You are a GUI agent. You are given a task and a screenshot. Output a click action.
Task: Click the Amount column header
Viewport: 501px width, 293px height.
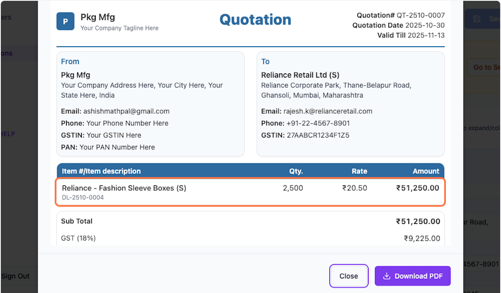426,171
